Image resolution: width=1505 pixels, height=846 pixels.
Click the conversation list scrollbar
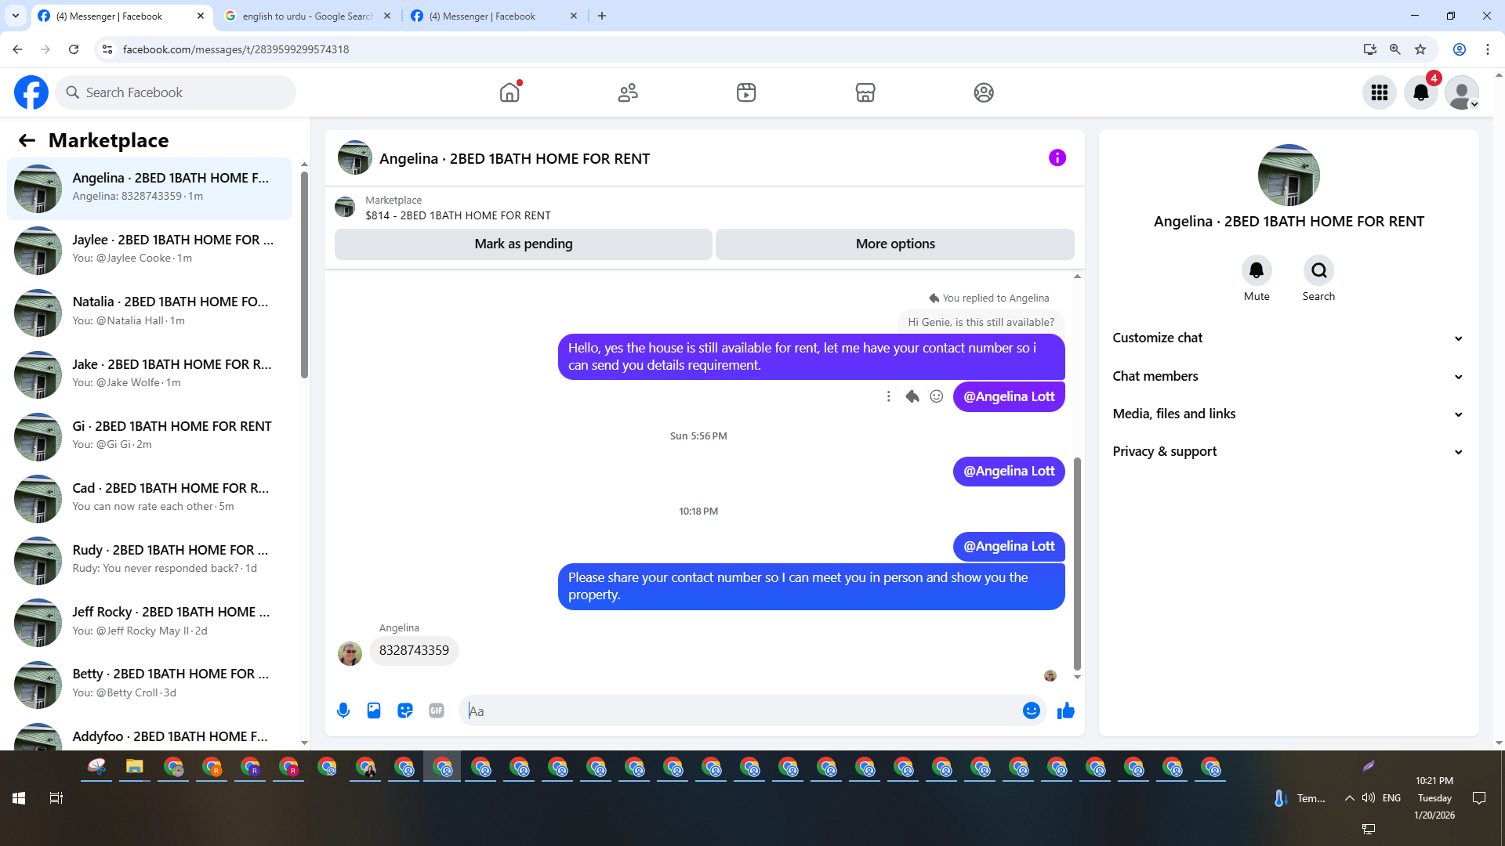click(x=304, y=274)
